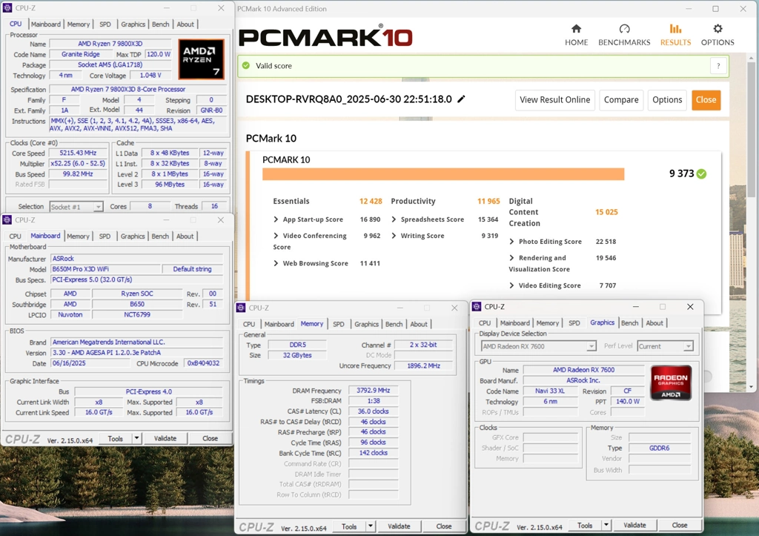Click the valid score help question mark
This screenshot has height=536, width=759.
tap(718, 66)
